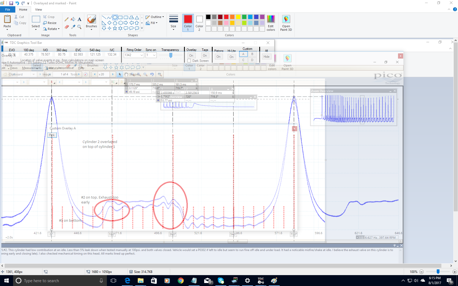Select the Color 2 button
The image size is (458, 286).
point(199,23)
